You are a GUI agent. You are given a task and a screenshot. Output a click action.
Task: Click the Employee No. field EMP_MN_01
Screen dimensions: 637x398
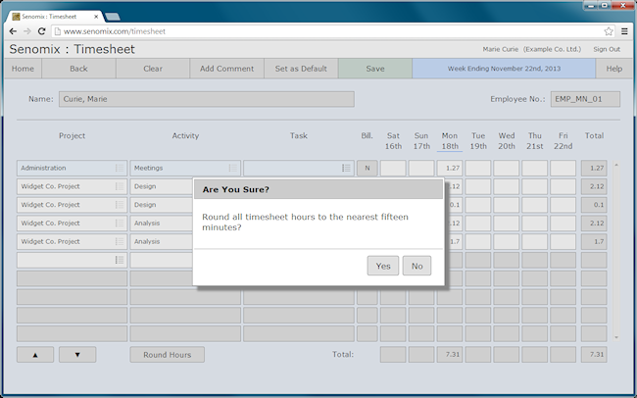(585, 99)
